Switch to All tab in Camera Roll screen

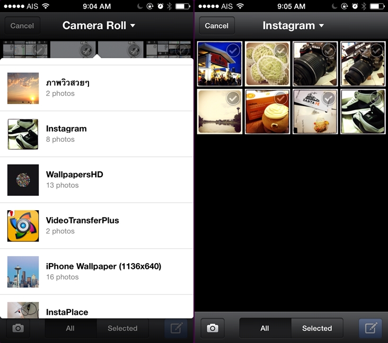pos(71,328)
